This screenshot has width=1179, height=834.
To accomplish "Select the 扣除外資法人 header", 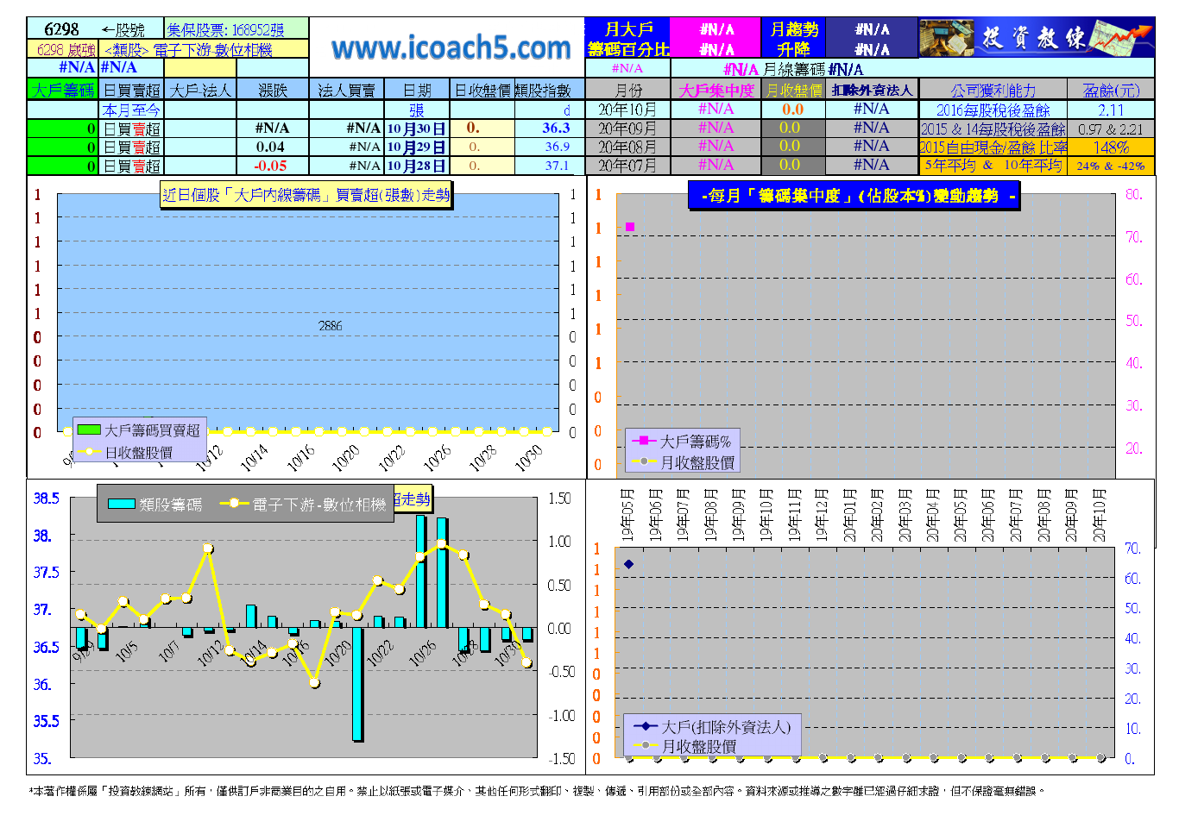I will point(872,90).
